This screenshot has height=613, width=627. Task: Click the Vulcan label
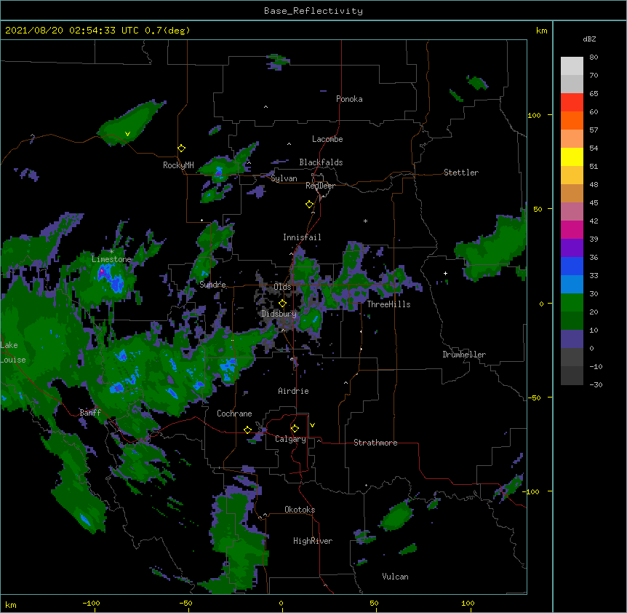coord(395,577)
